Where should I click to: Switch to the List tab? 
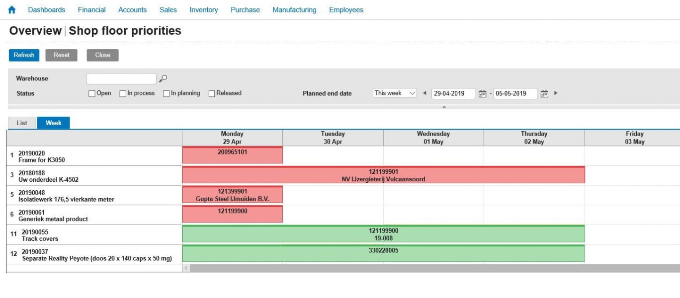[22, 123]
